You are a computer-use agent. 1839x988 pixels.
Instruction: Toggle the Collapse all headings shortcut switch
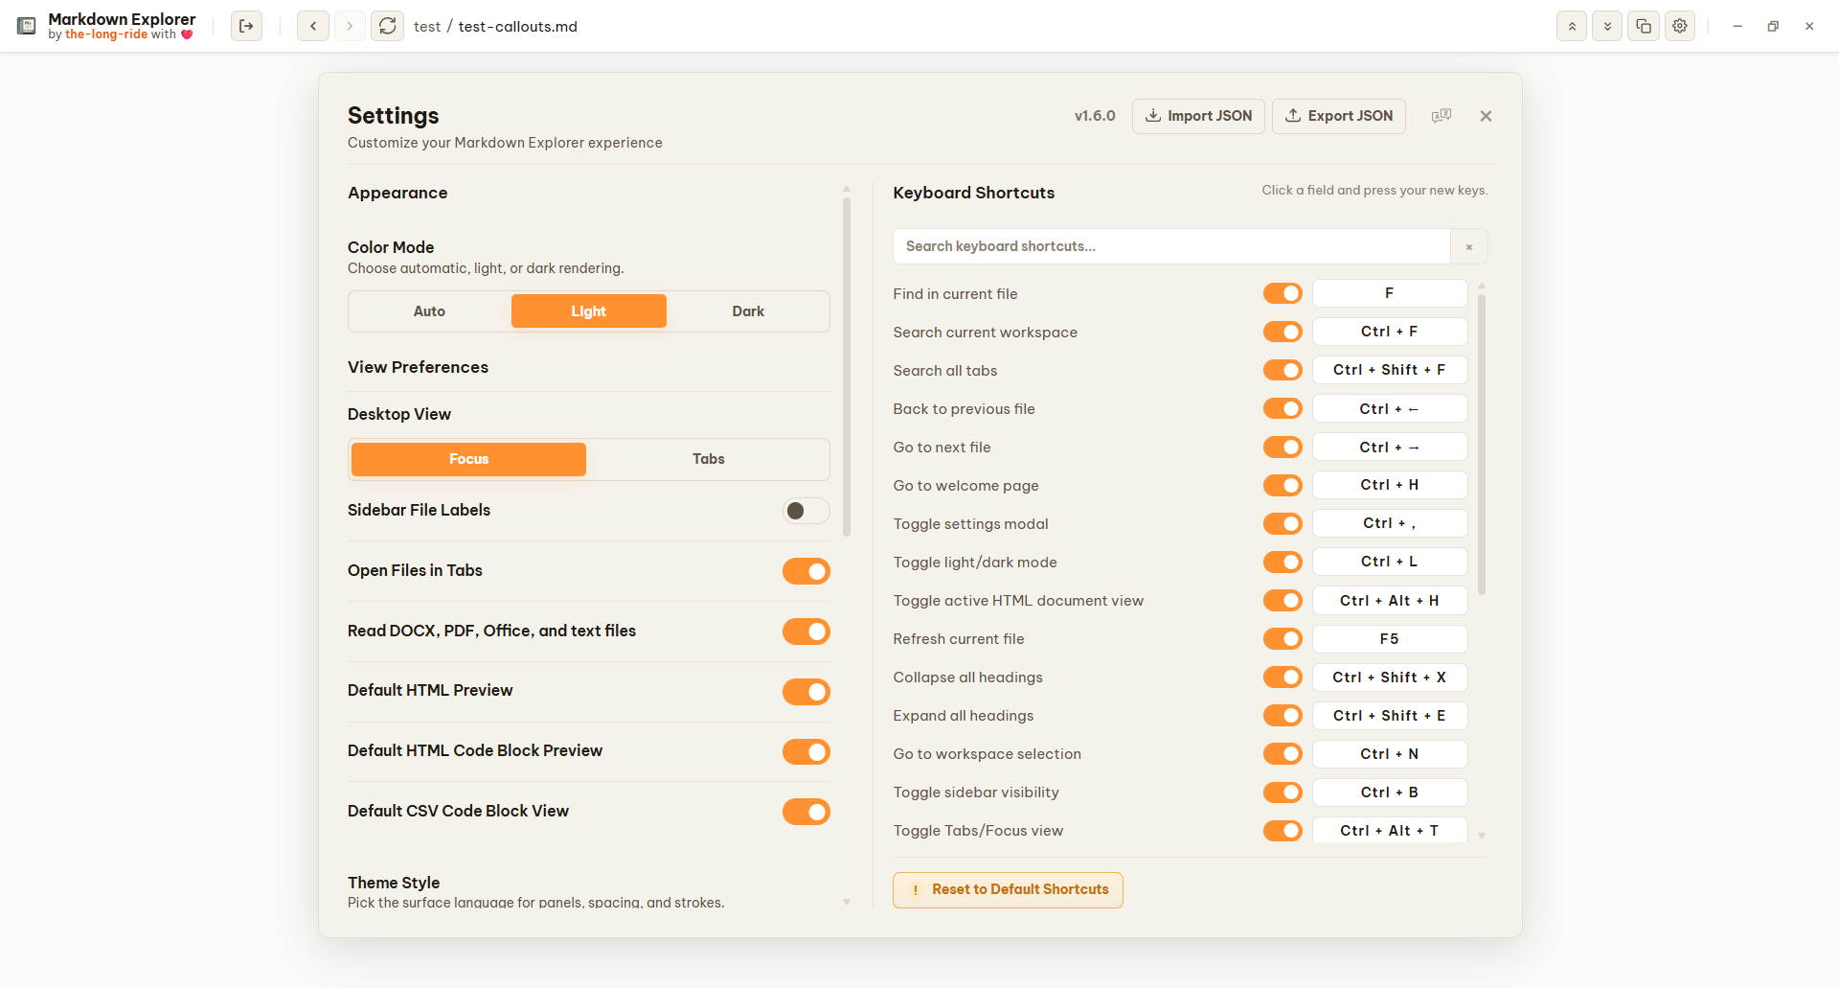click(1283, 677)
